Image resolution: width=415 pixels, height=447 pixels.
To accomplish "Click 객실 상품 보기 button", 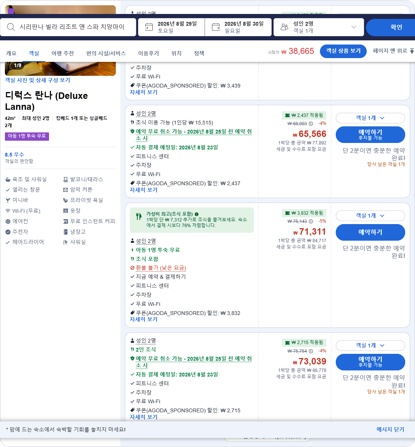I will [x=343, y=51].
